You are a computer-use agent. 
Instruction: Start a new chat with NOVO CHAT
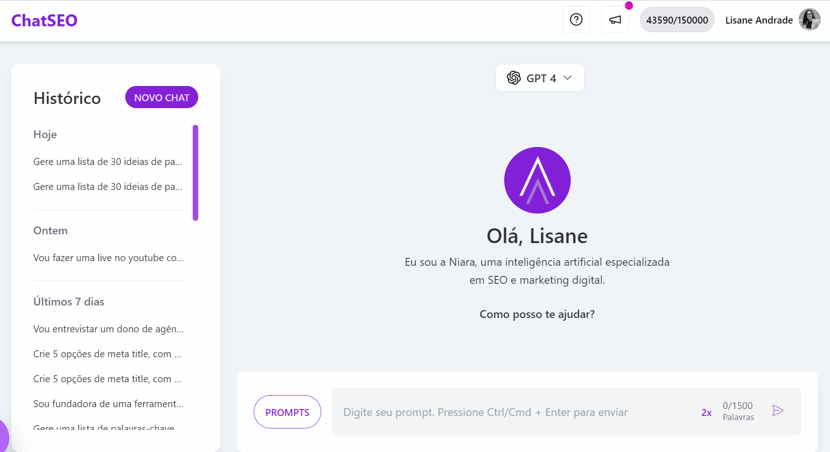tap(161, 98)
